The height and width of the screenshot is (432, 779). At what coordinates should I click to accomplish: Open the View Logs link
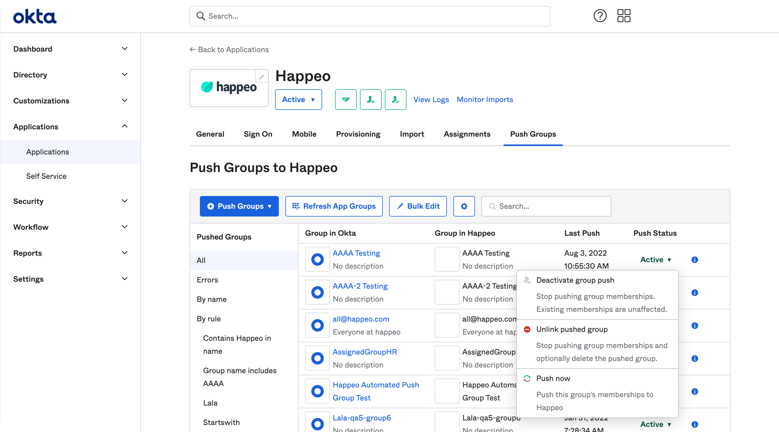click(x=431, y=100)
